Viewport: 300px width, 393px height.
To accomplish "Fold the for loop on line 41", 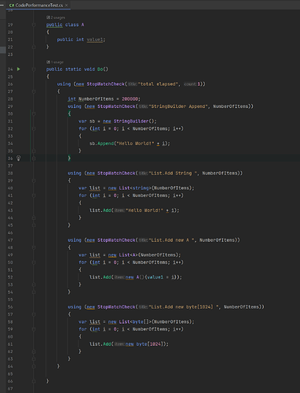I will click(x=34, y=195).
